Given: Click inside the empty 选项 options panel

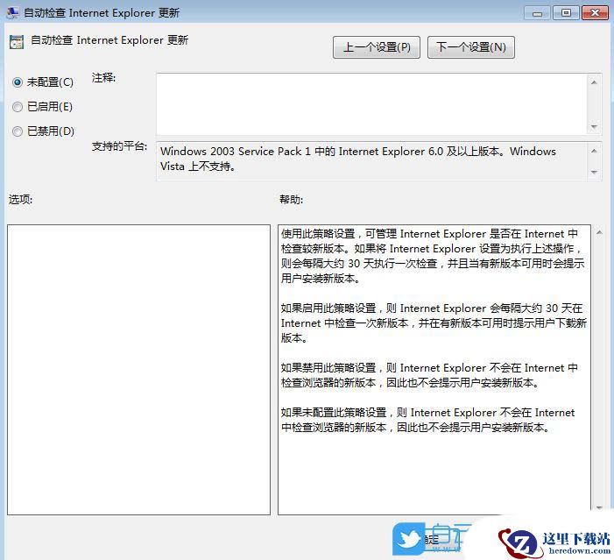Looking at the screenshot, I should point(138,369).
